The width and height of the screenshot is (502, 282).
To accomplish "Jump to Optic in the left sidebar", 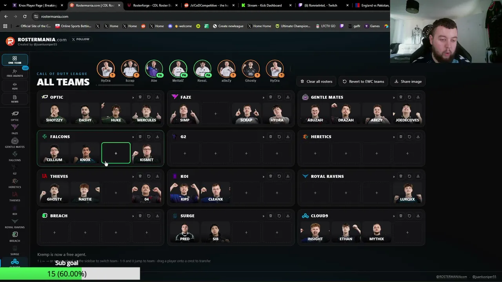I will (x=15, y=116).
